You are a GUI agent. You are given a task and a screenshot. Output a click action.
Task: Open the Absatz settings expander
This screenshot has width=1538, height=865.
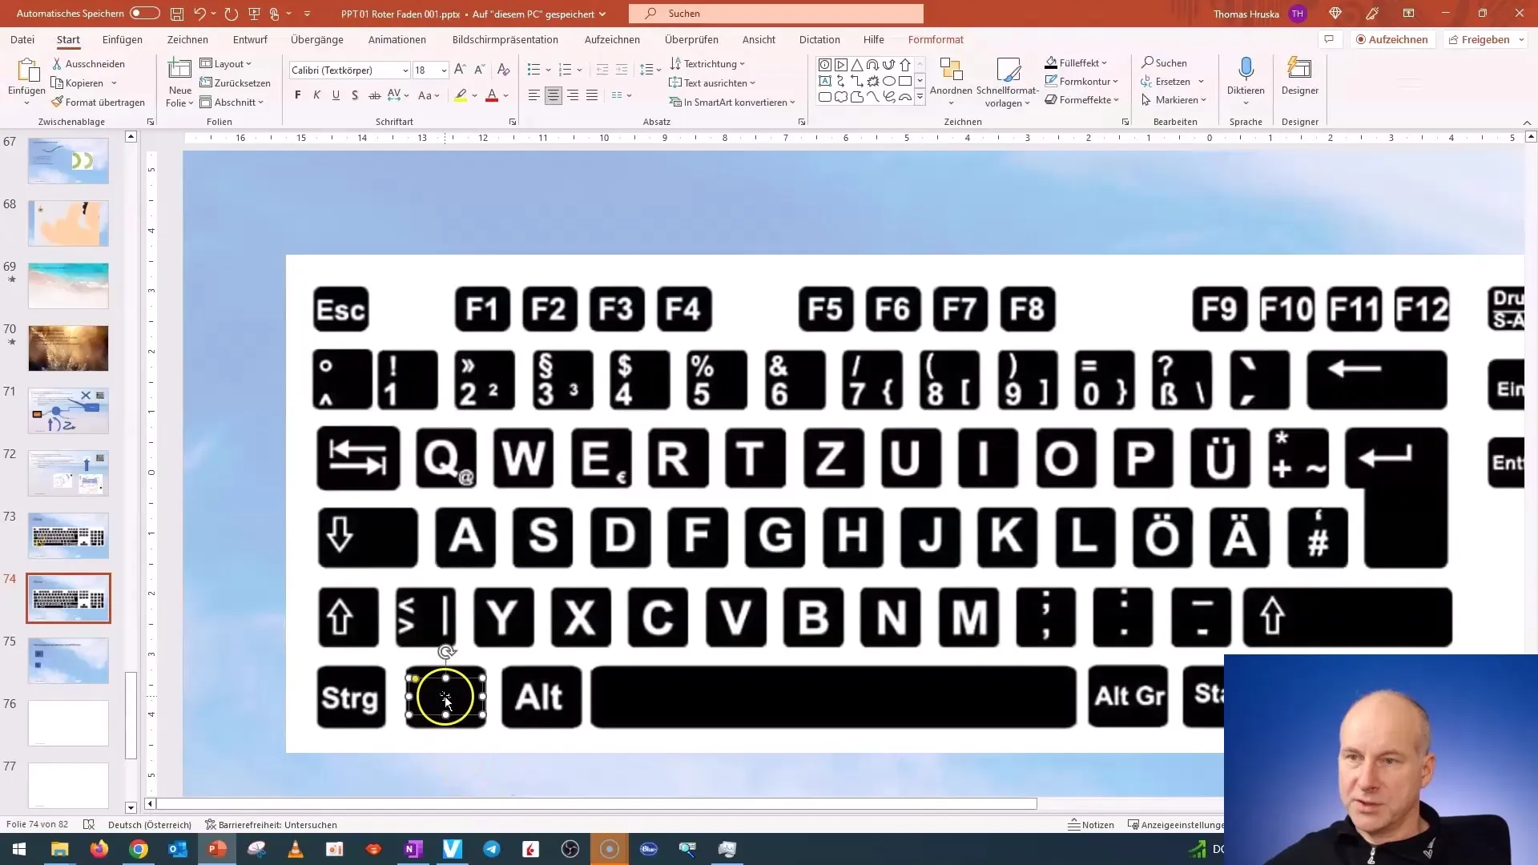(802, 122)
